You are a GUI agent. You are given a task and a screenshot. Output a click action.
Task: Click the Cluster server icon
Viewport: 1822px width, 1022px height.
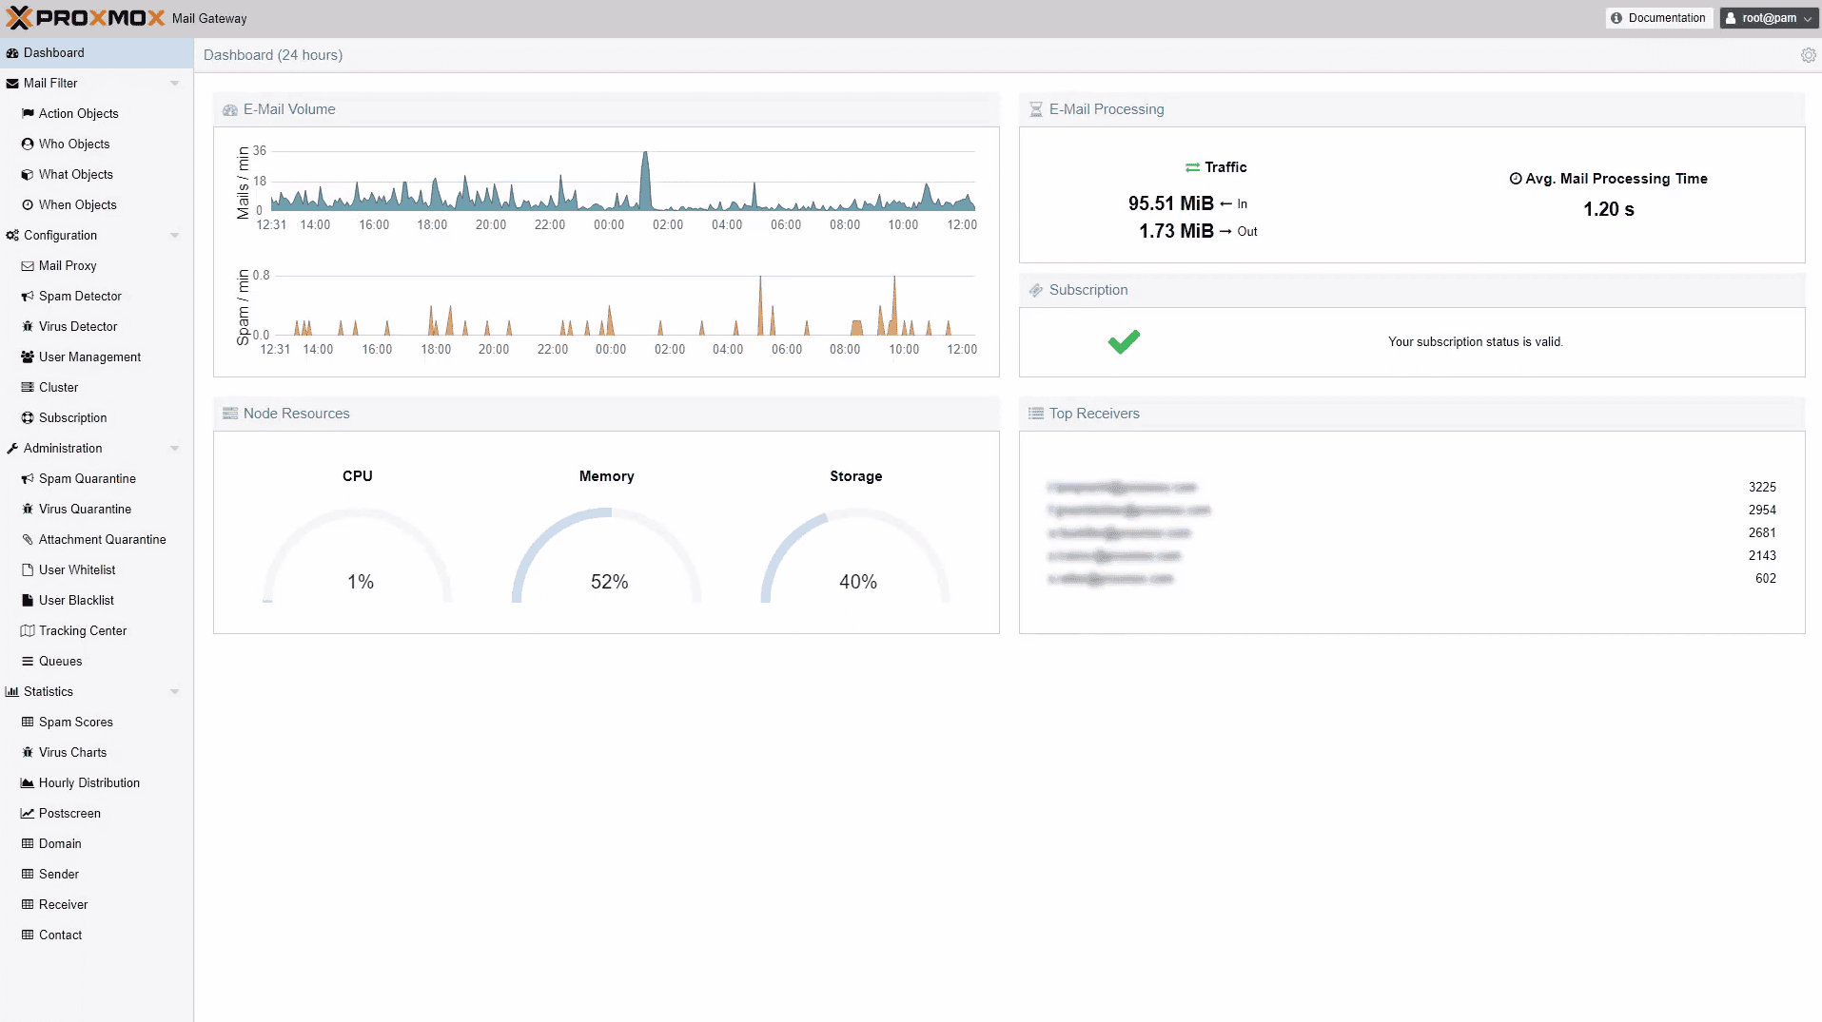[x=28, y=387]
